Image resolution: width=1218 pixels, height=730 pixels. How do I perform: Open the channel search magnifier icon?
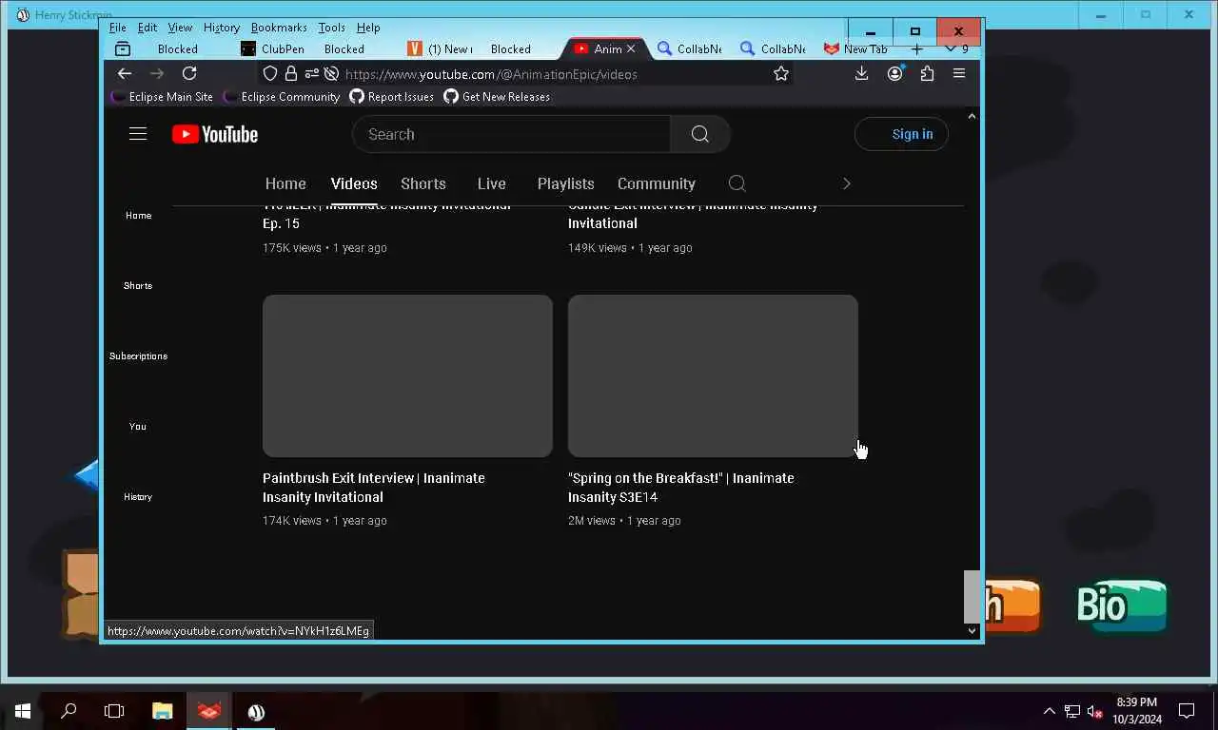(x=737, y=183)
